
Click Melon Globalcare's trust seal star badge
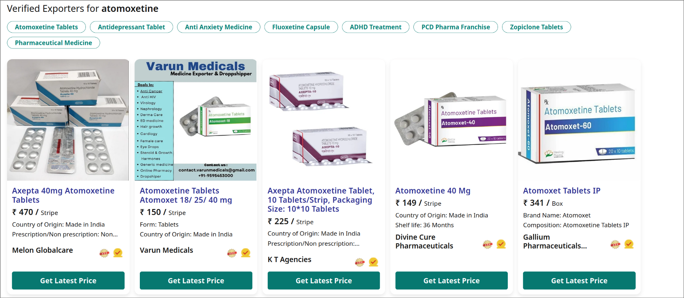click(104, 253)
